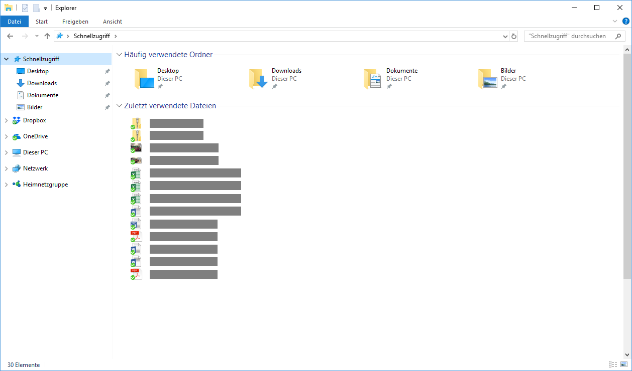Switch to the Ansicht ribbon tab

pos(112,22)
